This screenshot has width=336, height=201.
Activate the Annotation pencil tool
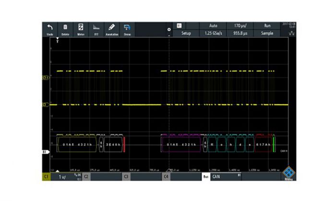tap(111, 29)
